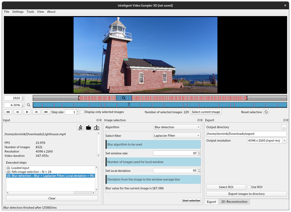Close the Input panel
The width and height of the screenshot is (291, 212).
click(x=100, y=120)
